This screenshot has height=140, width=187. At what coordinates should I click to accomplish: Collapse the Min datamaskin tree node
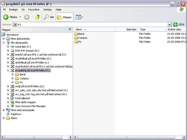[x=4, y=43]
